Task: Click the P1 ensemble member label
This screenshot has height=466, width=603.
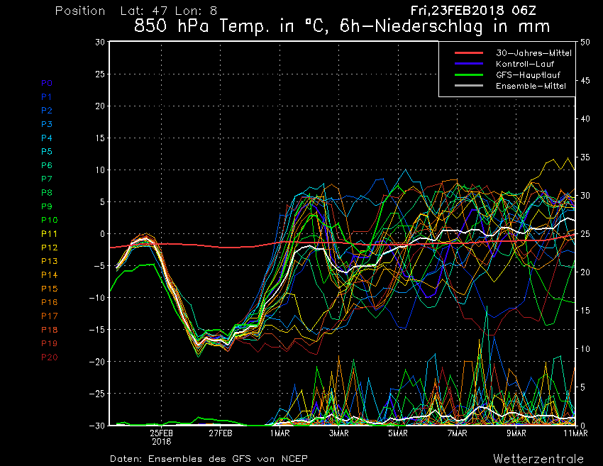Action: pos(47,97)
